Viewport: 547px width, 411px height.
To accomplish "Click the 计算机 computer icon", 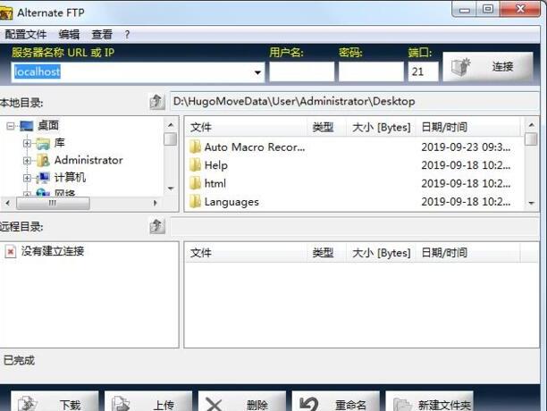I will tap(43, 178).
